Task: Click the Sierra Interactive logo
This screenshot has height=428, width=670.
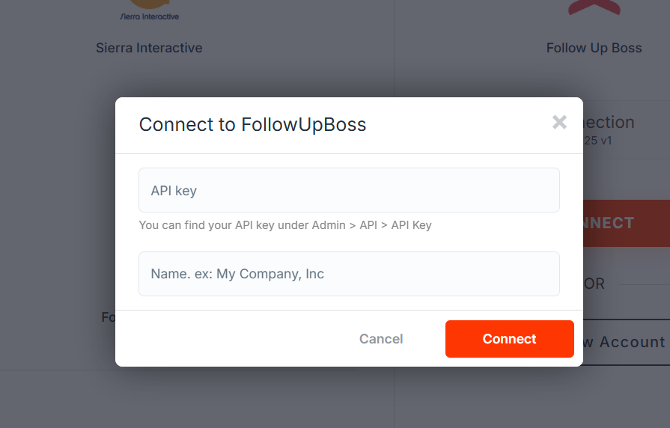Action: pos(150,10)
